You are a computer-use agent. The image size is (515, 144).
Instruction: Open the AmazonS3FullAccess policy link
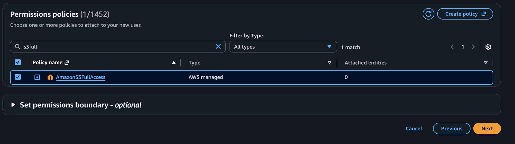click(x=81, y=77)
